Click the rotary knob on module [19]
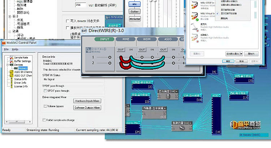 point(168,96)
